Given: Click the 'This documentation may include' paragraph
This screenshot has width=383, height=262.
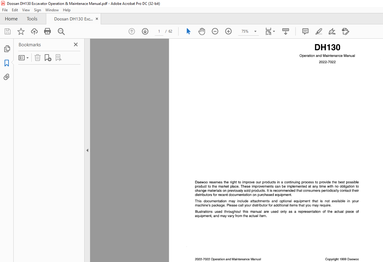Looking at the screenshot, I should tap(277, 203).
